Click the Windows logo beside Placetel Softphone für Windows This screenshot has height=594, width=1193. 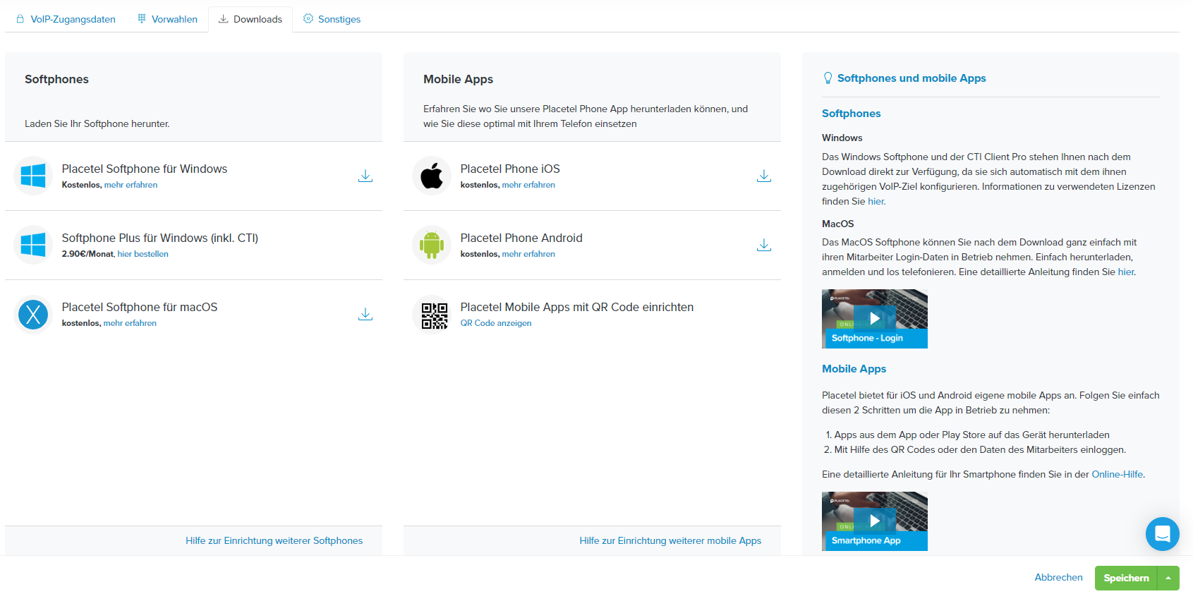(33, 176)
